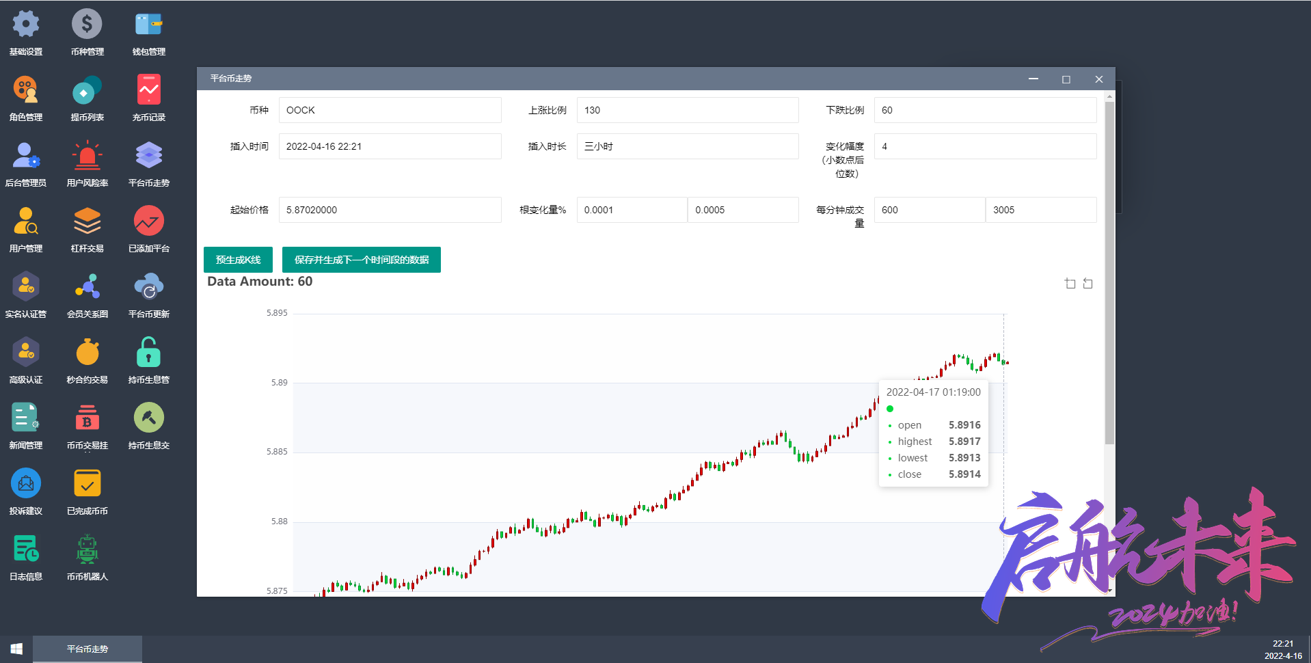Edit maximum 根变化量% field 0.0005
The image size is (1311, 663).
tap(744, 210)
